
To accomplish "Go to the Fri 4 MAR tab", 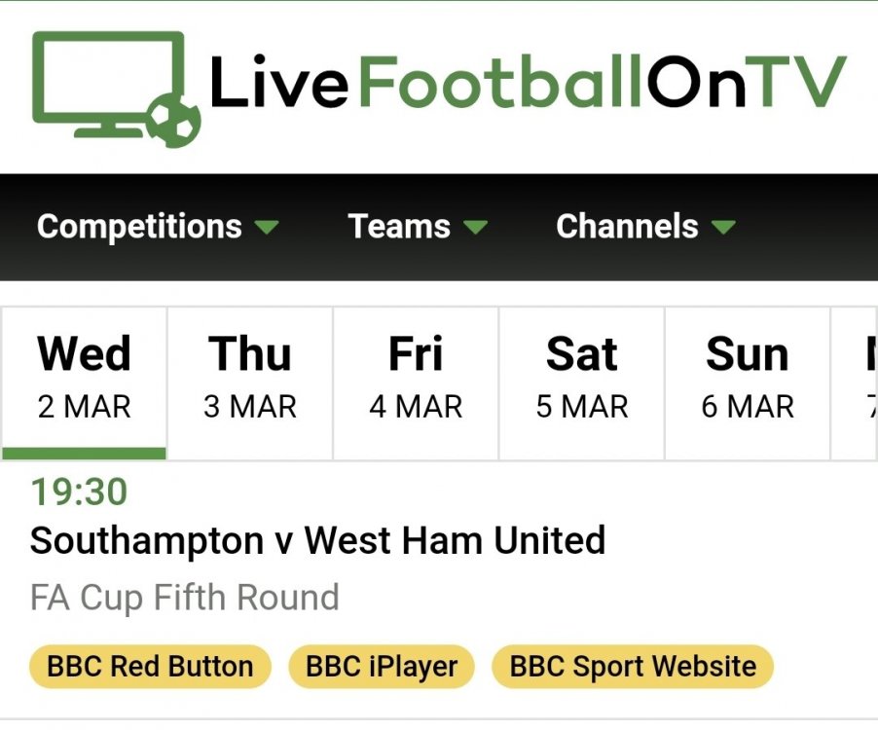I will click(416, 380).
